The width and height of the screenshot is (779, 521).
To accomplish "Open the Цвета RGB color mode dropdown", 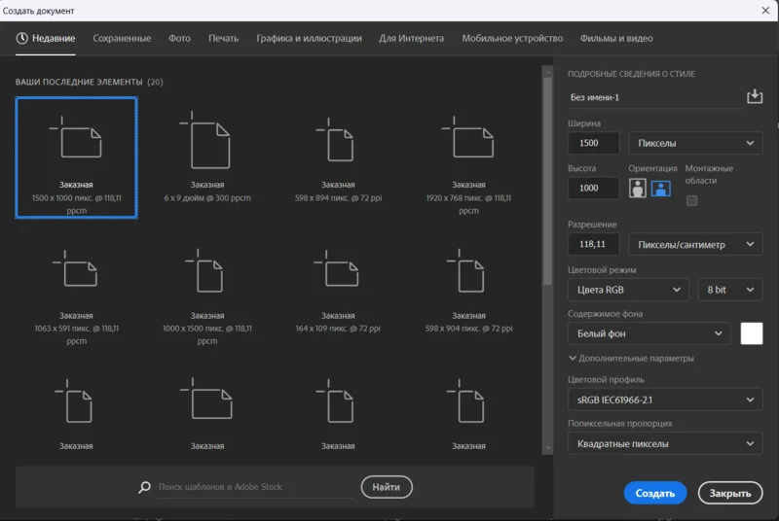I will point(628,290).
